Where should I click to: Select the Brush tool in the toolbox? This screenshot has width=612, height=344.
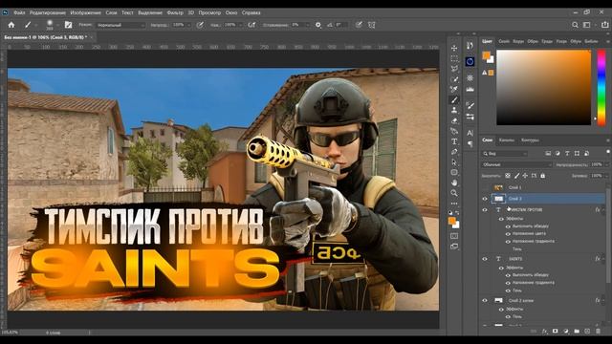click(454, 99)
